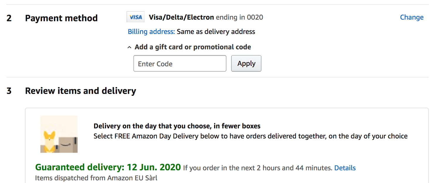
Task: Click "Delivery on the day that you choose" heading
Action: tap(177, 126)
